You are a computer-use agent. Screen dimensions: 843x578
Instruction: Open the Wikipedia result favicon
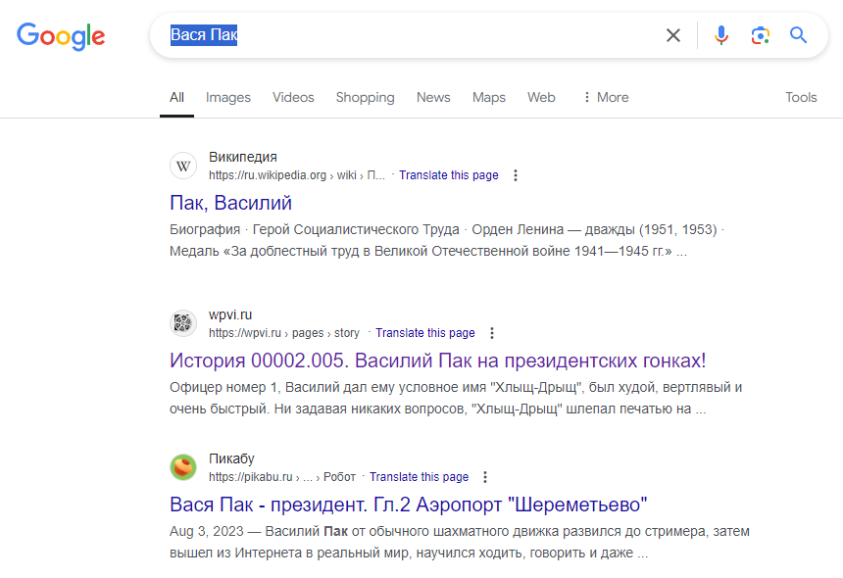[x=183, y=166]
